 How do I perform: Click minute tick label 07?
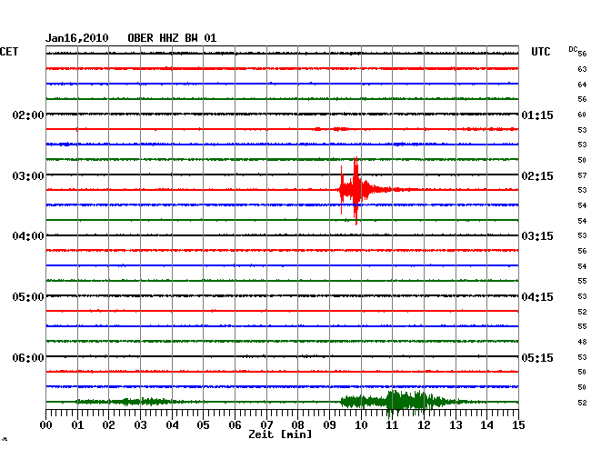click(266, 425)
